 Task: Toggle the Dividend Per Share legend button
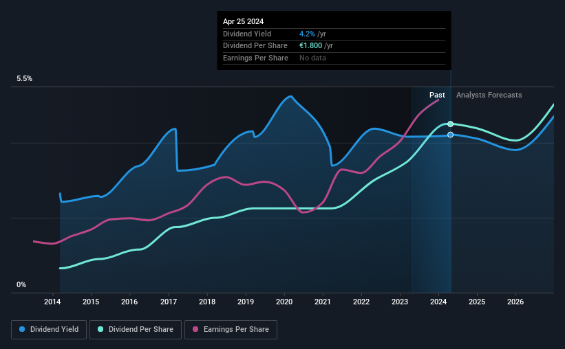coord(136,330)
